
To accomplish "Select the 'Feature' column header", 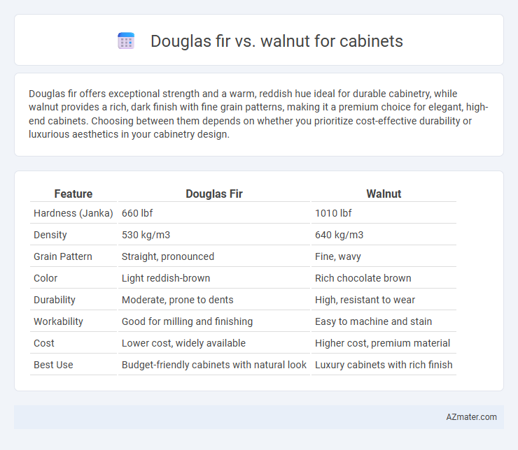I will [73, 194].
